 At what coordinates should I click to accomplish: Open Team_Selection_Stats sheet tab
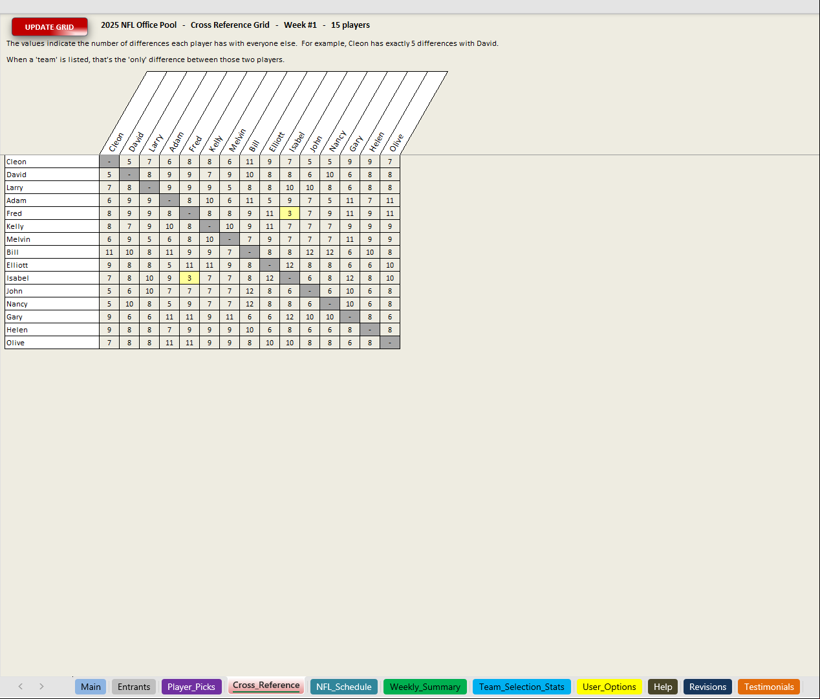pyautogui.click(x=521, y=687)
